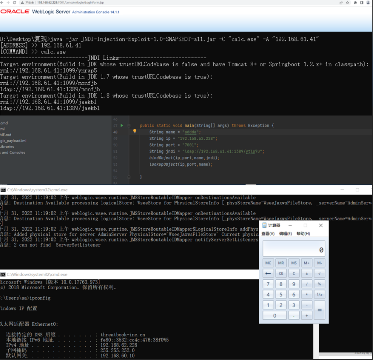Open calculator 查看(V) menu
373x360 pixels.
tap(268, 234)
